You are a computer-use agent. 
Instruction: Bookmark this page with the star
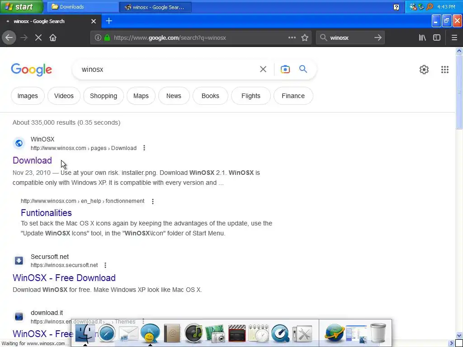pos(304,38)
